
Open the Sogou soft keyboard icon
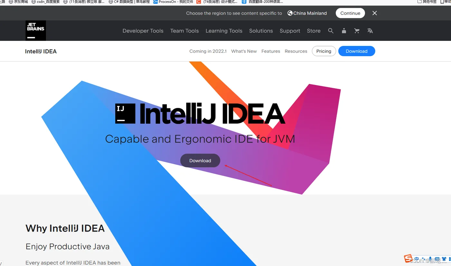[x=437, y=259]
